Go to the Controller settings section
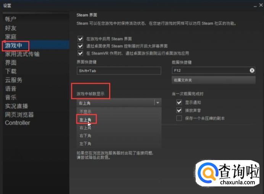Image resolution: width=264 pixels, height=194 pixels. click(x=18, y=123)
